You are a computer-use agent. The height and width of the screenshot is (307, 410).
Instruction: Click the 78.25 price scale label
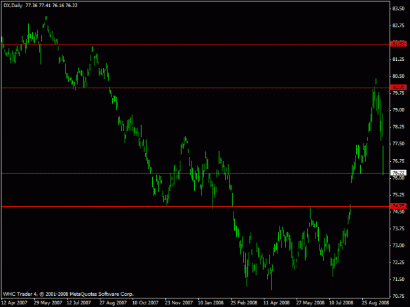[x=398, y=127]
